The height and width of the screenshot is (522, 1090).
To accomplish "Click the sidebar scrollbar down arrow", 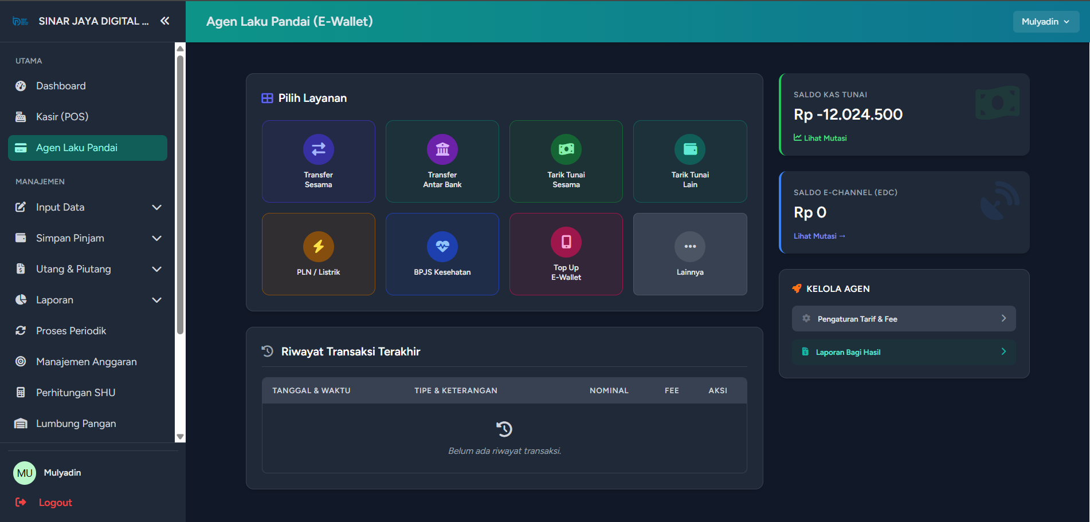I will (x=180, y=437).
